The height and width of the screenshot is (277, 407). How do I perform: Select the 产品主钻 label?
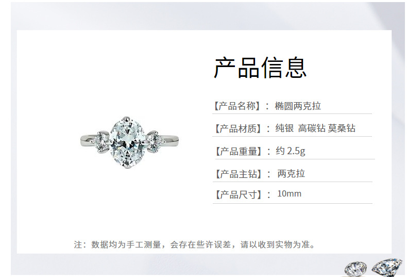(x=238, y=174)
